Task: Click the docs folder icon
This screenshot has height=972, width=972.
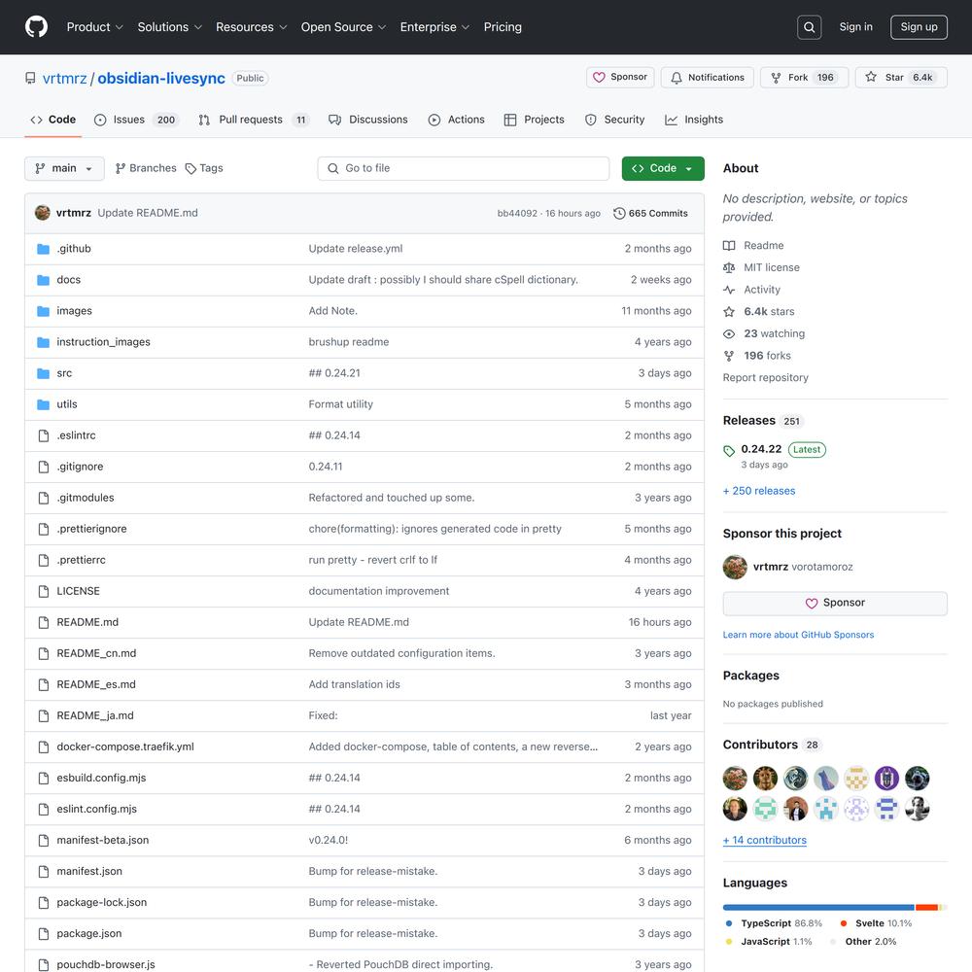Action: (x=44, y=280)
